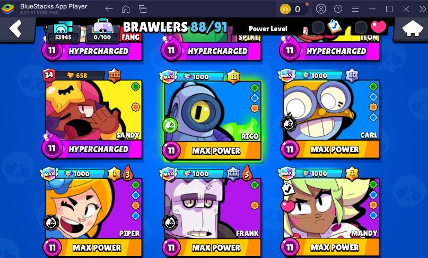Click the 53945 power points counter

[x=63, y=32]
